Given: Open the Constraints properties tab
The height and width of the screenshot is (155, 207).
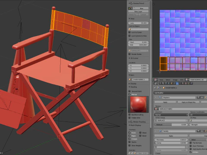Looking at the screenshot, I should point(174,84).
